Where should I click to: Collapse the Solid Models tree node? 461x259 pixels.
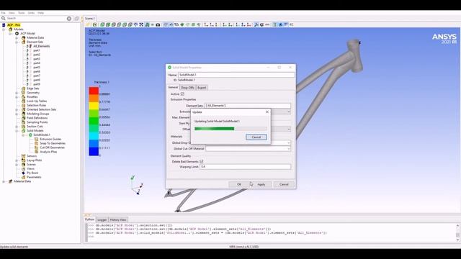[x=17, y=131]
